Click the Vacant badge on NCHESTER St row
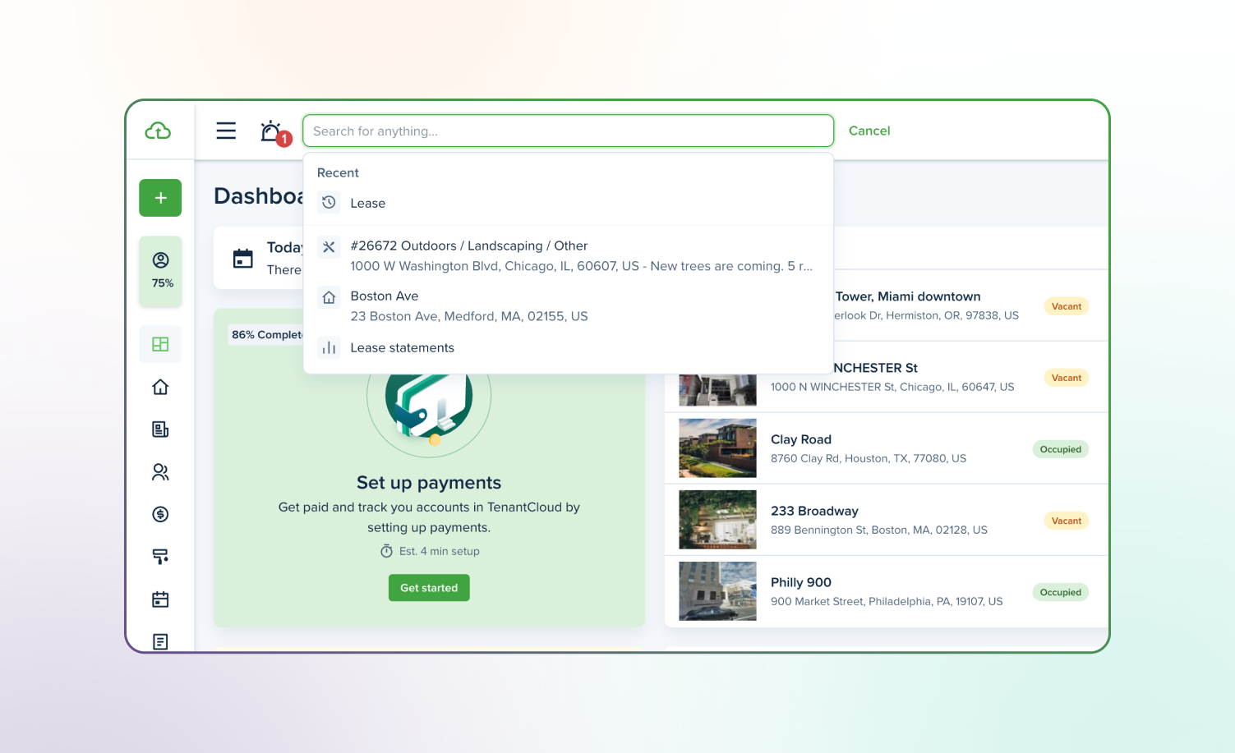 (x=1067, y=378)
